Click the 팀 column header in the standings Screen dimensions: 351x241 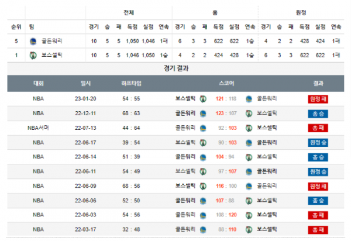32,27
